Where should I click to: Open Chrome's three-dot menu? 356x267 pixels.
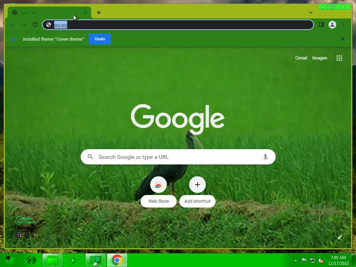click(343, 25)
